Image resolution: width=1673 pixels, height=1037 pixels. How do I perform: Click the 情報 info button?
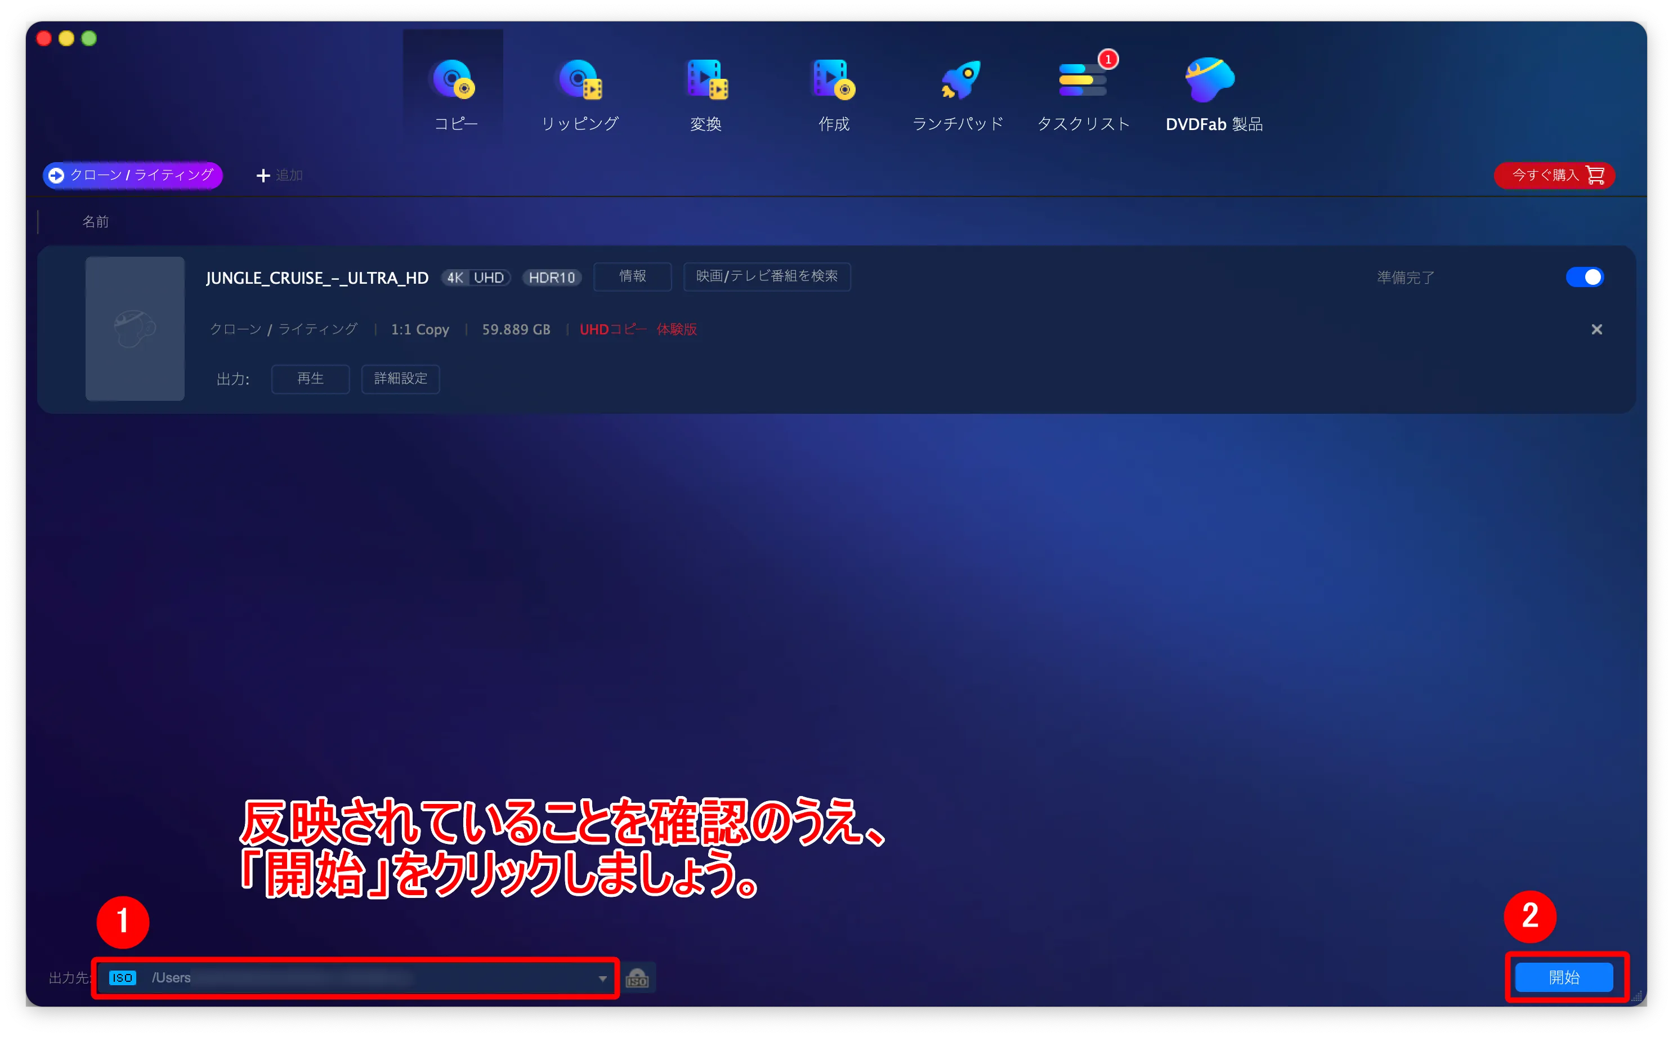(632, 276)
